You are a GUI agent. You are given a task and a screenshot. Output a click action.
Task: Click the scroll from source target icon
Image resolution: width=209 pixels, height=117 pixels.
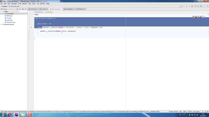(17, 9)
